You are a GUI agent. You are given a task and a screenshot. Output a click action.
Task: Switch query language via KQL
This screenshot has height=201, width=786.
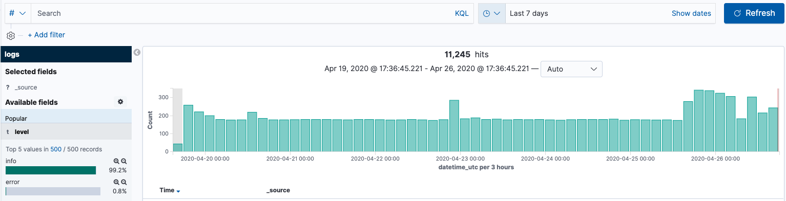pos(462,13)
